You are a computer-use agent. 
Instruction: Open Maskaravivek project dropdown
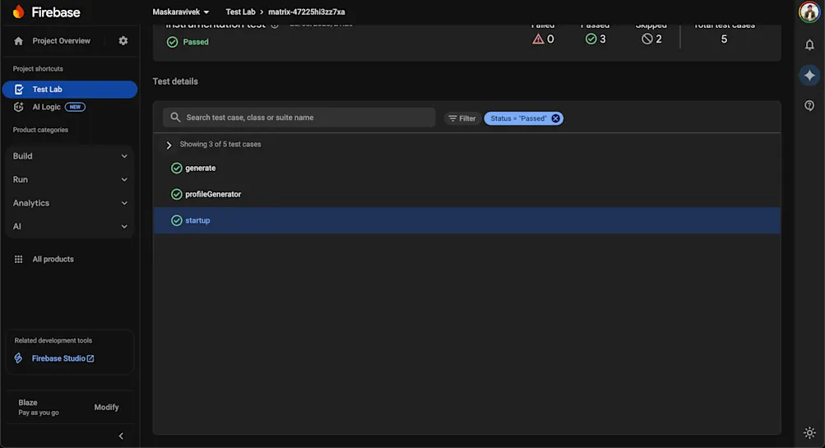pos(180,12)
